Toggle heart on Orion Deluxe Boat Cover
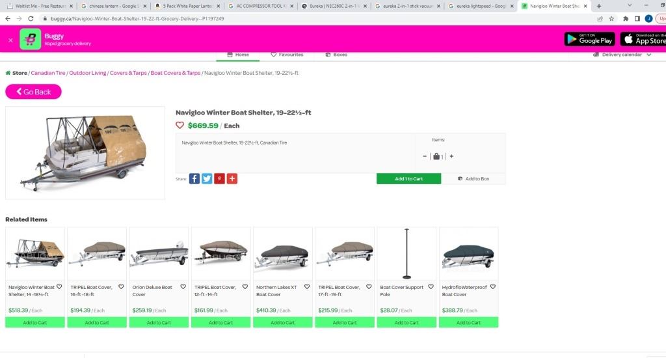 click(183, 287)
